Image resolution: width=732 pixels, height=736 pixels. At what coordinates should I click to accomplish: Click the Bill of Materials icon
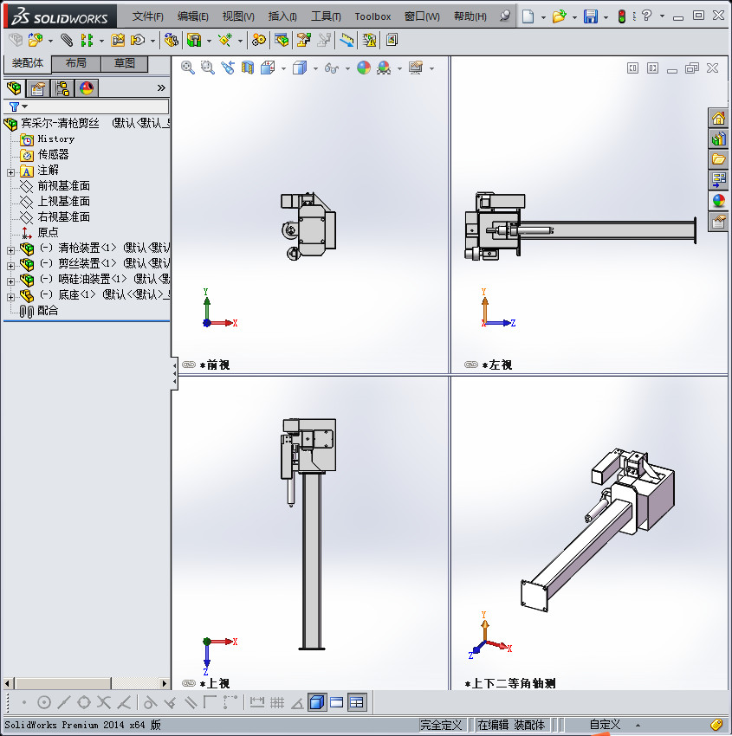click(282, 41)
